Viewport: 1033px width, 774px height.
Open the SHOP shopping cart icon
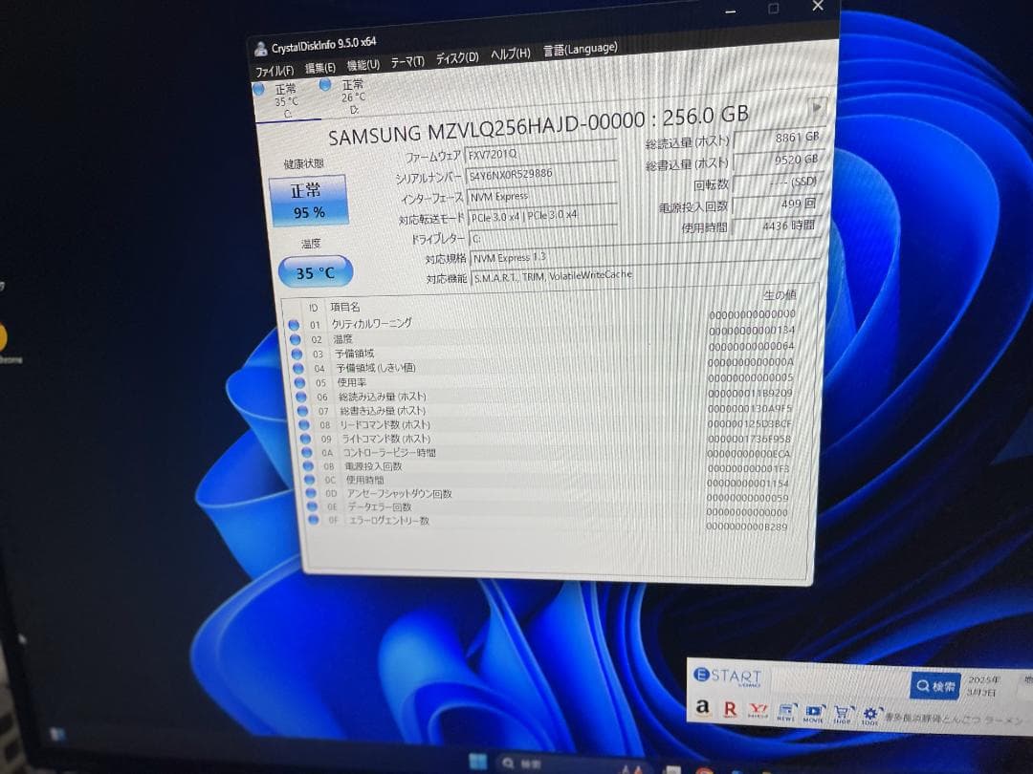[x=842, y=711]
